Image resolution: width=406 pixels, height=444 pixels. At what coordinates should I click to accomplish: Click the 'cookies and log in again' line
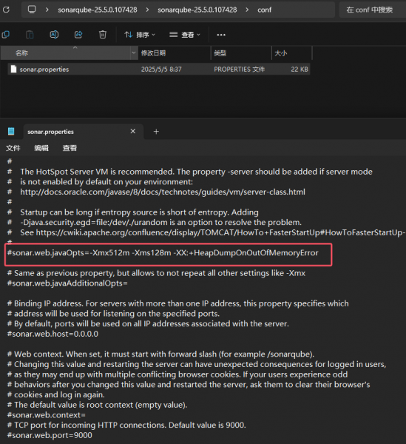[56, 394]
